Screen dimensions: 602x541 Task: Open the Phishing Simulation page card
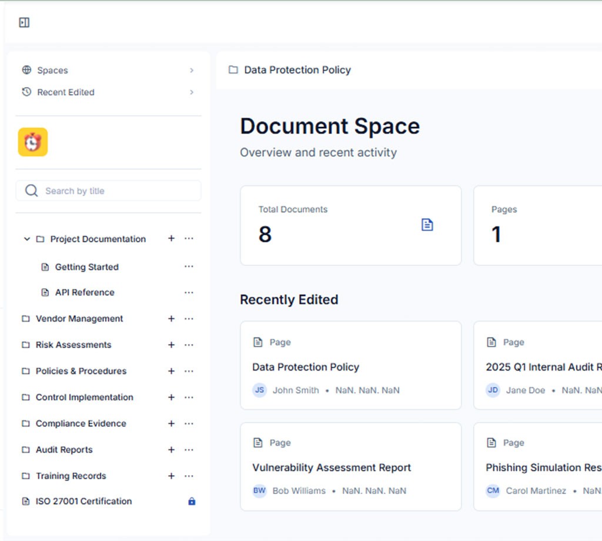point(538,467)
